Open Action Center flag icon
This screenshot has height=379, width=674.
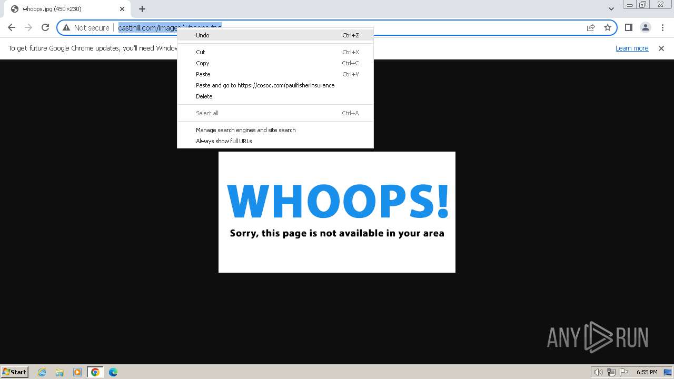pos(624,372)
